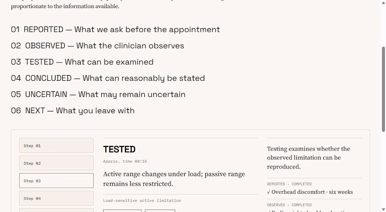Select 03 TESTED What can be examined

click(82, 62)
